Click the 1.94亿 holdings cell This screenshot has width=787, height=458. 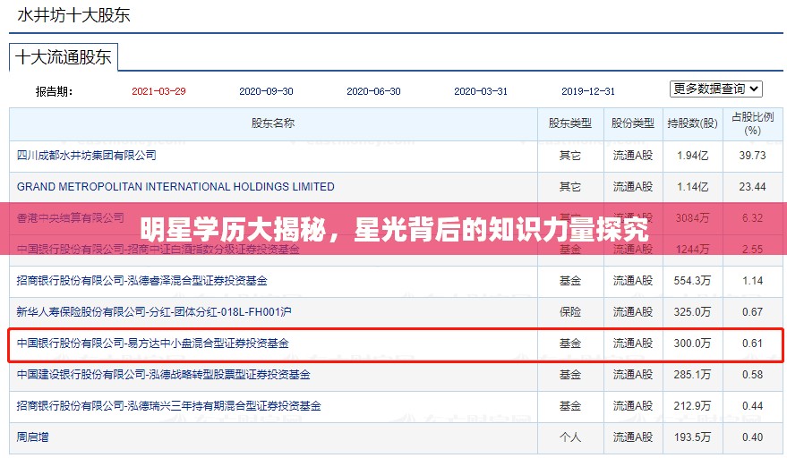click(x=693, y=156)
